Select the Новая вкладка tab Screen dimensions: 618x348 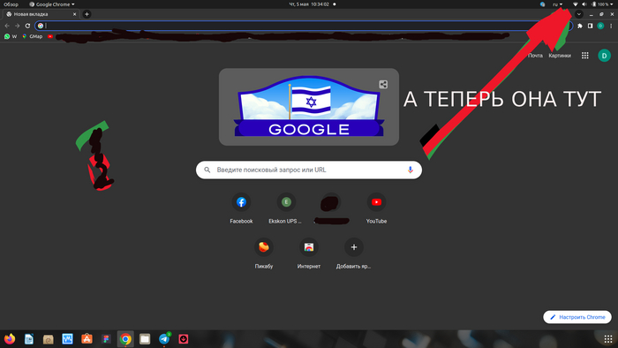pos(41,14)
